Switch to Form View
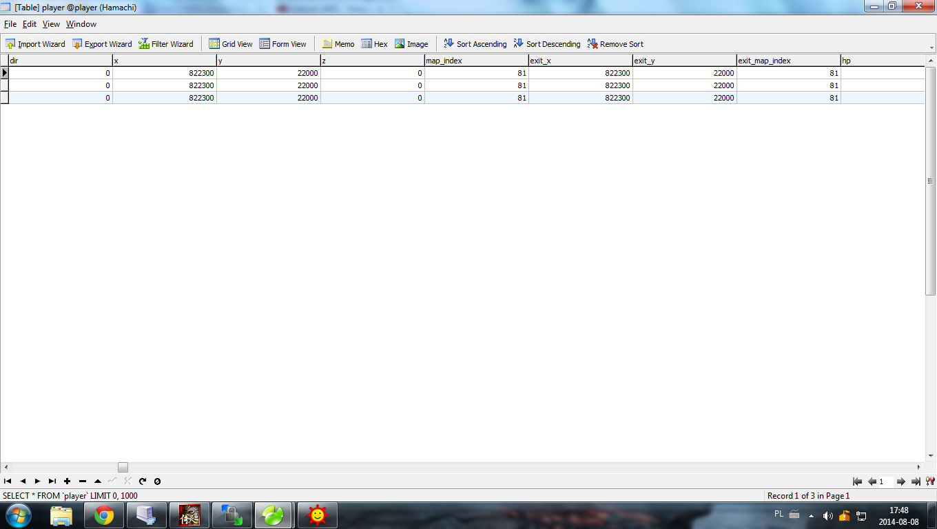 point(282,44)
